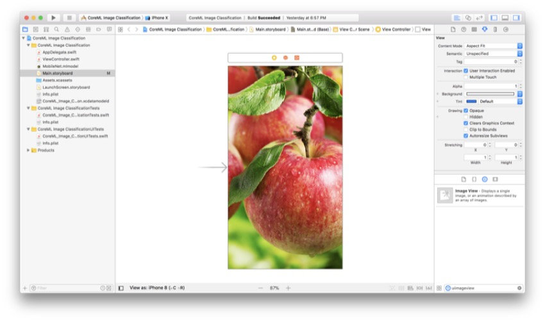Switch to the Assistant editor
Viewport: 545px width, 321px height.
click(468, 18)
